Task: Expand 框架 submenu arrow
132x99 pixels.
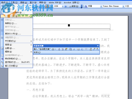Action: click(x=31, y=52)
